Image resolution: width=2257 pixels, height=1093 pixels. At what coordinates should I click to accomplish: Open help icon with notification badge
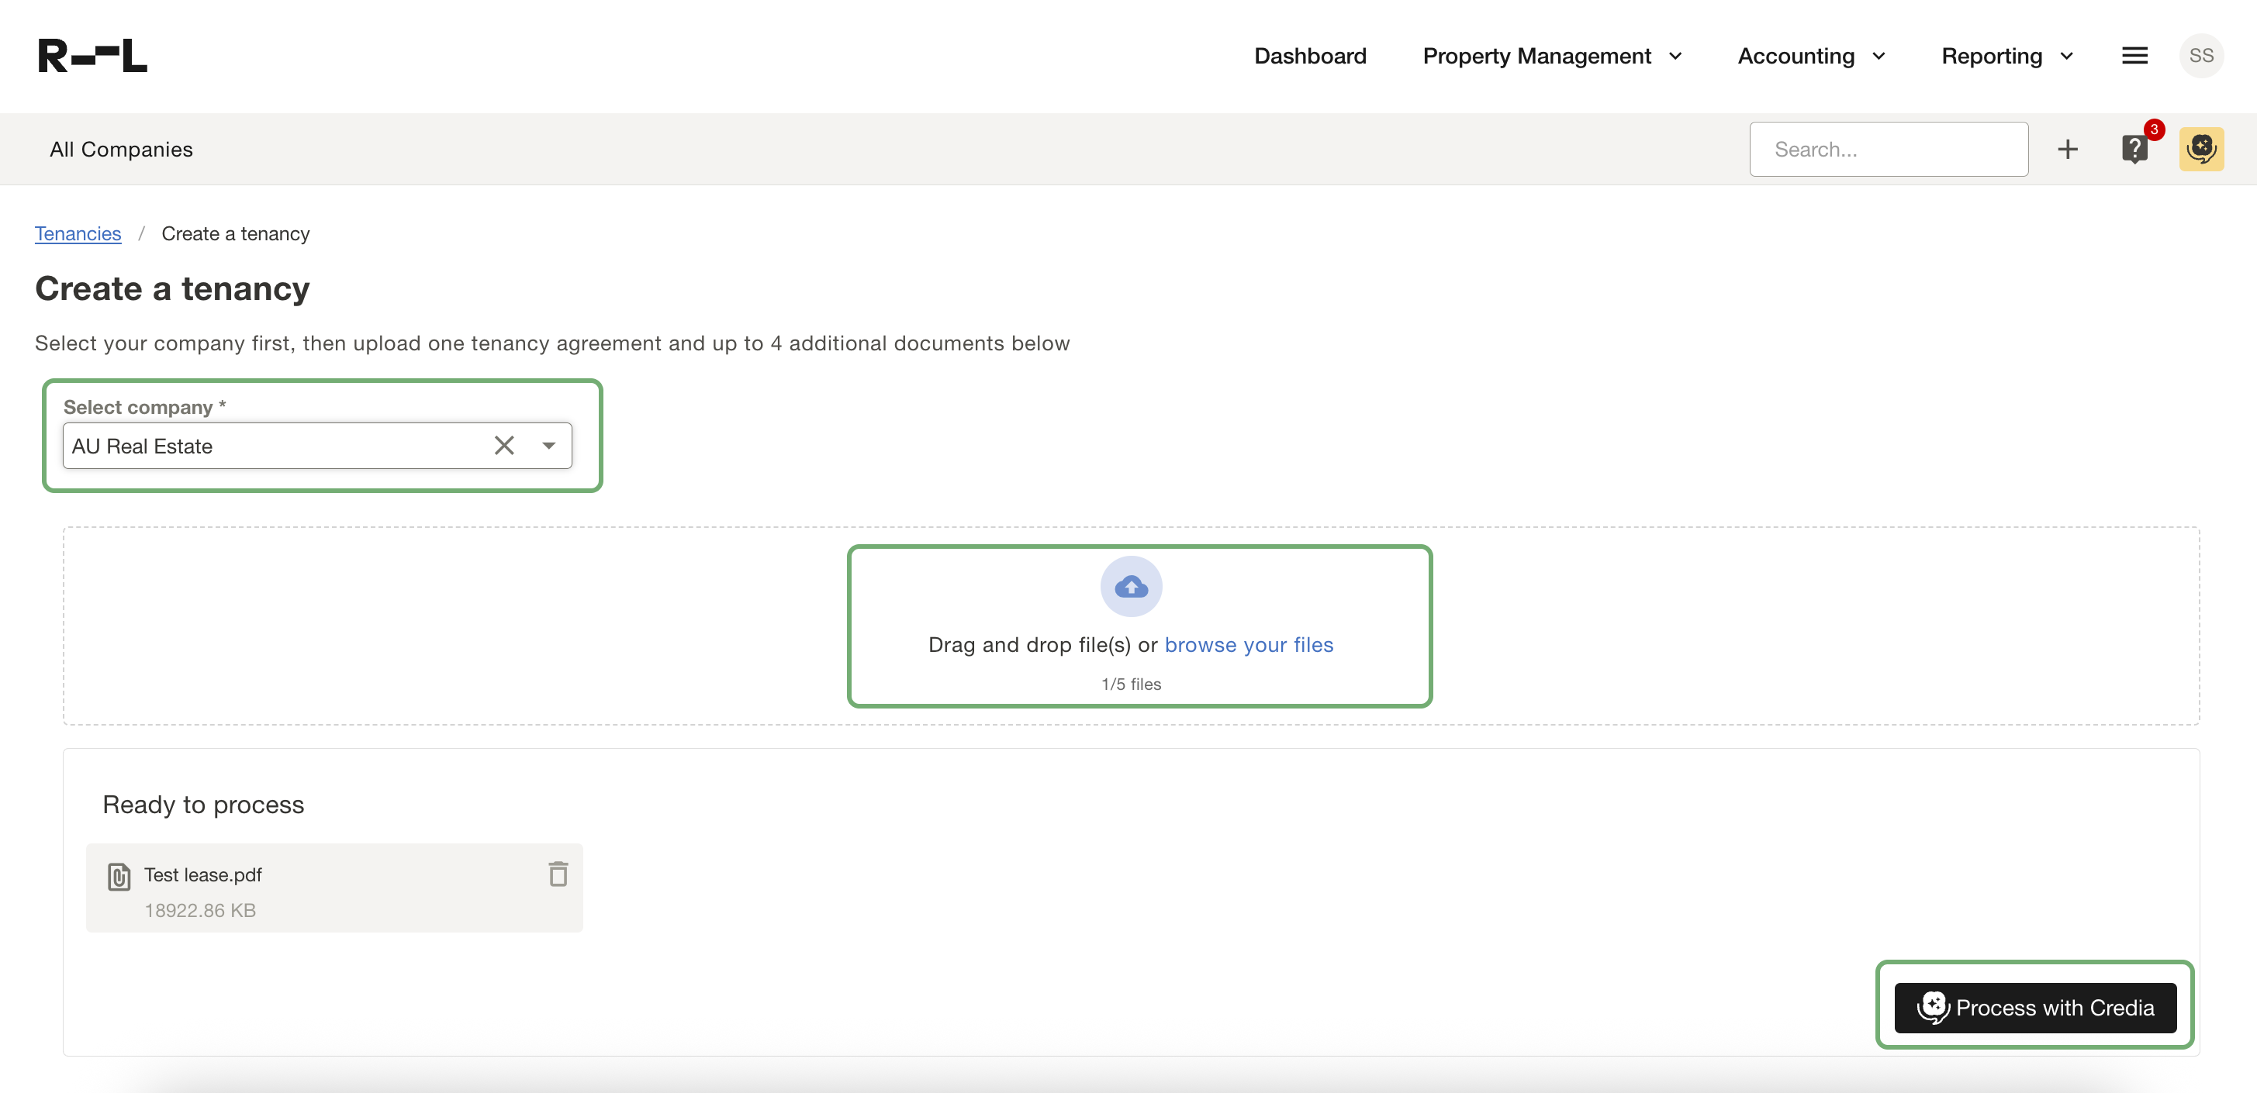[2135, 149]
